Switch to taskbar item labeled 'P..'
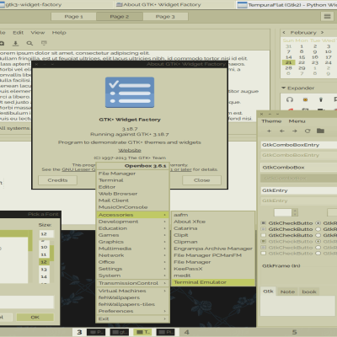337x337 pixels. [96, 332]
